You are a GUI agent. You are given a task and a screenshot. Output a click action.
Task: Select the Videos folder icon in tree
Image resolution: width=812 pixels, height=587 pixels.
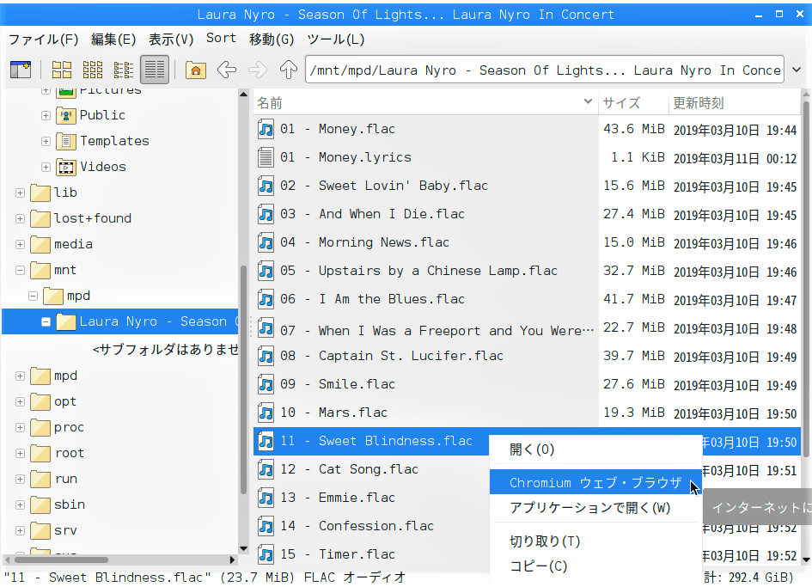(66, 167)
